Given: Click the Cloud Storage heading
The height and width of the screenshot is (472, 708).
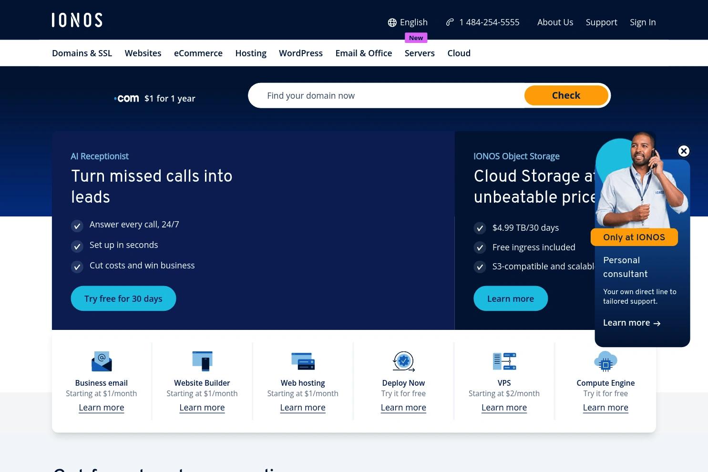Looking at the screenshot, I should (x=535, y=186).
